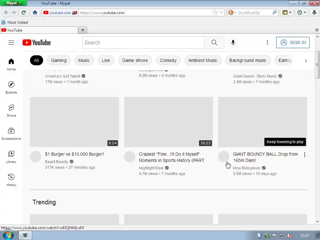Open the Downloads arrow button
Image resolution: width=320 pixels, height=240 pixels.
click(x=314, y=12)
